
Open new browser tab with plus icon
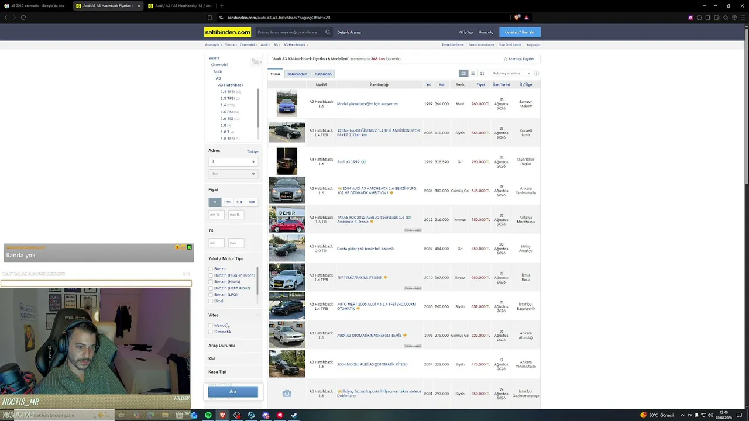(x=222, y=6)
